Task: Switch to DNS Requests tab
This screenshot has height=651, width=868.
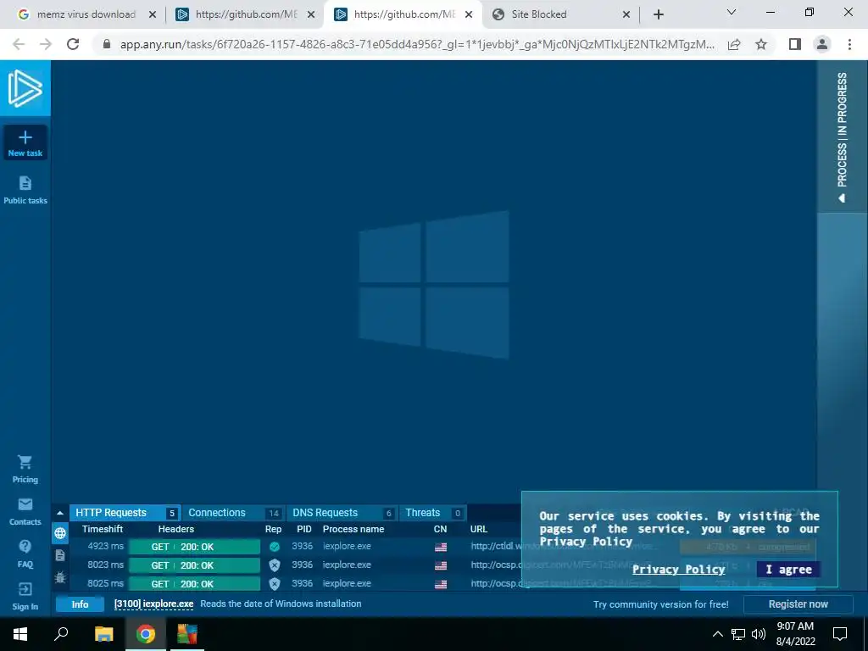Action: point(342,513)
